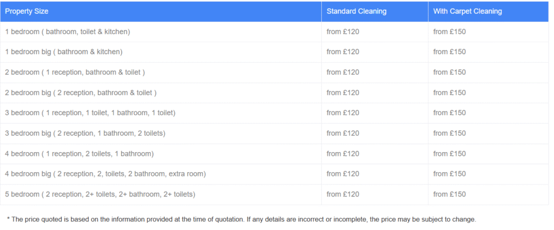The height and width of the screenshot is (230, 554).
Task: Click the price quotation disclaimer footnote
Action: (x=241, y=220)
